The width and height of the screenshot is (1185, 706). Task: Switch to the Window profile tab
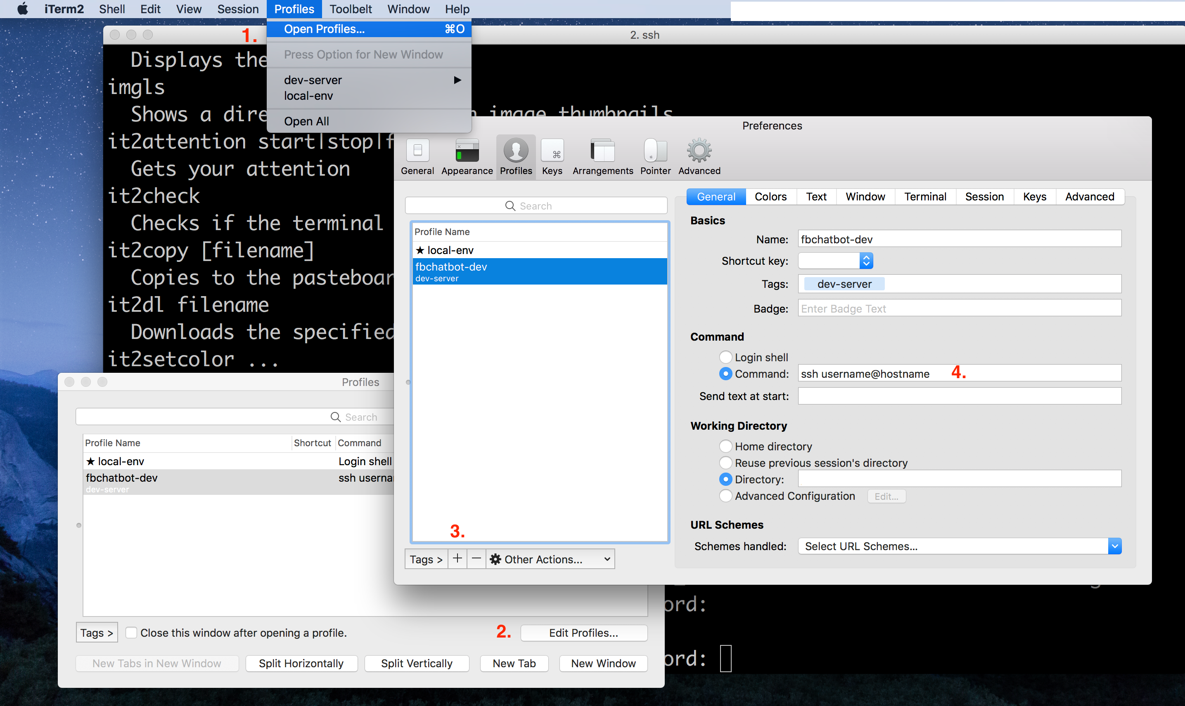pos(865,196)
